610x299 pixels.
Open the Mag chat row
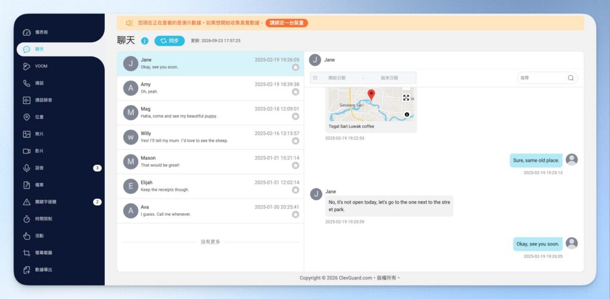(x=210, y=112)
